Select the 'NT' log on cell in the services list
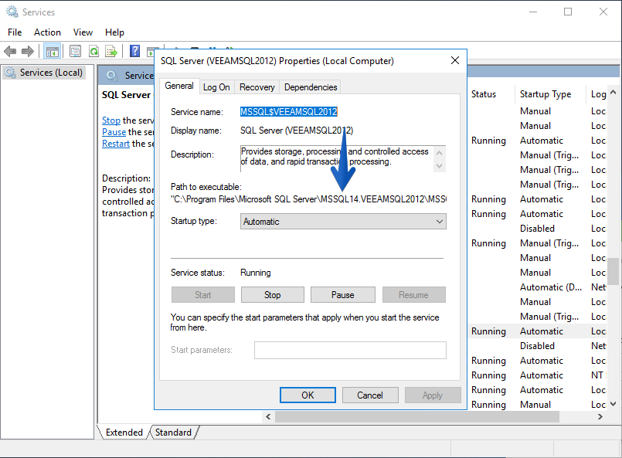This screenshot has height=458, width=622. (x=598, y=375)
